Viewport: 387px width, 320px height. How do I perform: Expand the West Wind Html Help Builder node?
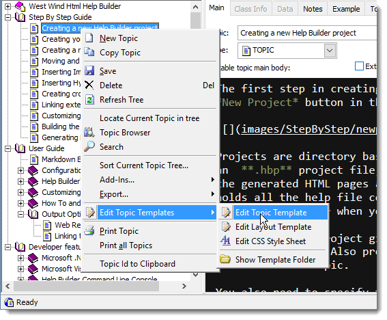click(8, 6)
